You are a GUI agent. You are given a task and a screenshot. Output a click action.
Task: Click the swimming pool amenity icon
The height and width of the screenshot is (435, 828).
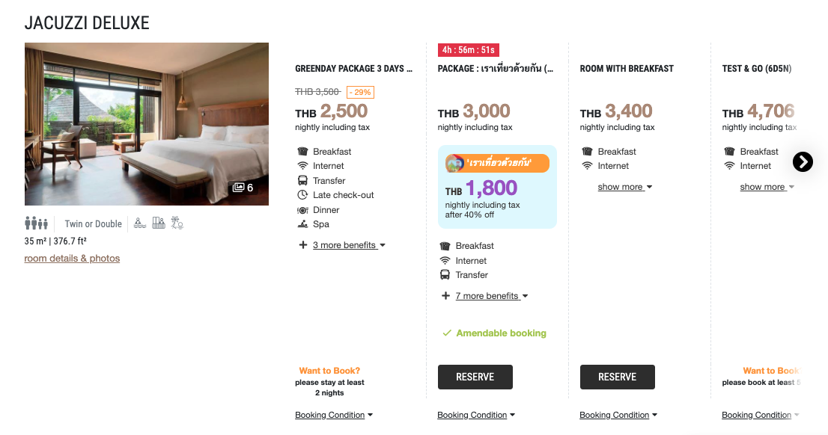140,223
